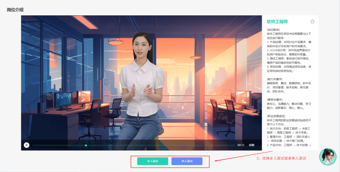Screen dimensions: 340x172
Task: Click the red 选择多人面试或者单人面试 annotation text
Action: (282, 159)
